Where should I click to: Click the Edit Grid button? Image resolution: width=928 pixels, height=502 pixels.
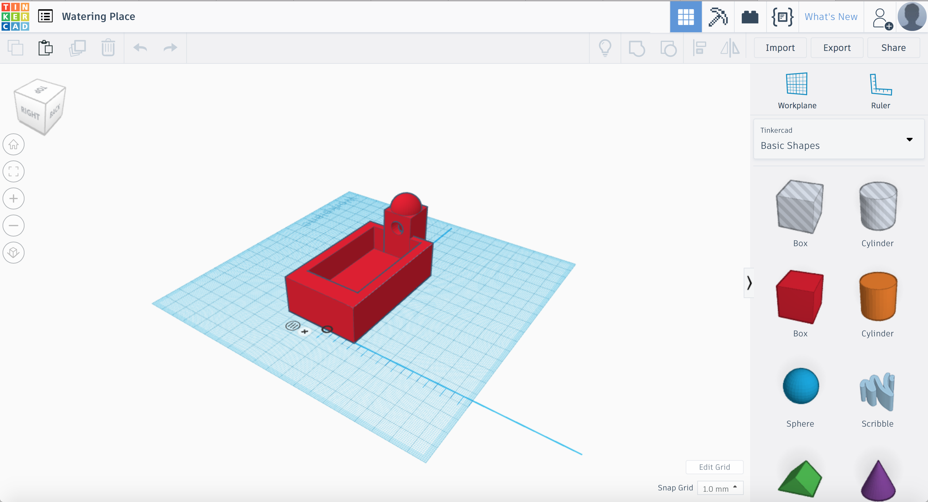pos(714,467)
